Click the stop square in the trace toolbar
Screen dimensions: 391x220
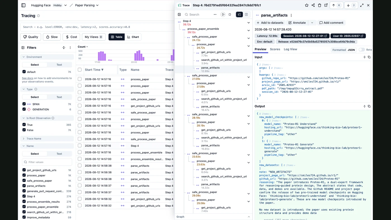[x=230, y=15]
